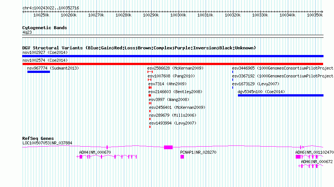Open the esv3446965 variant label

283,68
